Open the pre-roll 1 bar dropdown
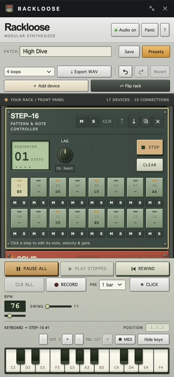174x377 pixels. coord(112,285)
